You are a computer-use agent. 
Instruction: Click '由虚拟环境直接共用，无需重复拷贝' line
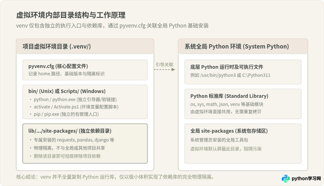(x=226, y=111)
